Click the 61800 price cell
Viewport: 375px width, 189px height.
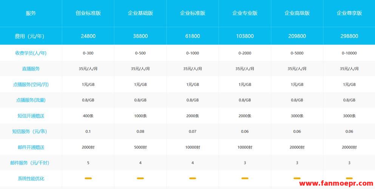point(193,36)
